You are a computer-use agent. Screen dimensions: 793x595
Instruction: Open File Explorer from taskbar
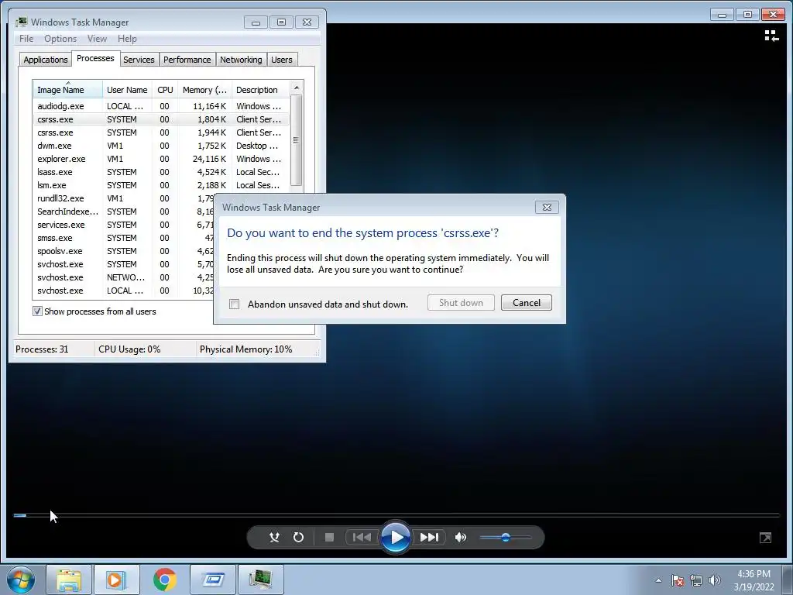click(69, 580)
